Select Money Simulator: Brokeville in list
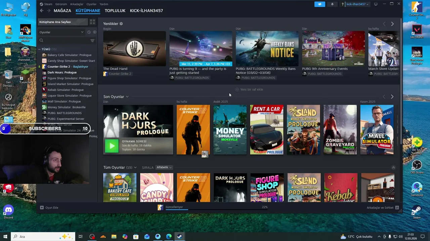 [x=67, y=107]
